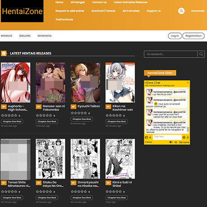Click the HentaiZone Chat header label
This screenshot has width=207, height=207.
point(160,73)
